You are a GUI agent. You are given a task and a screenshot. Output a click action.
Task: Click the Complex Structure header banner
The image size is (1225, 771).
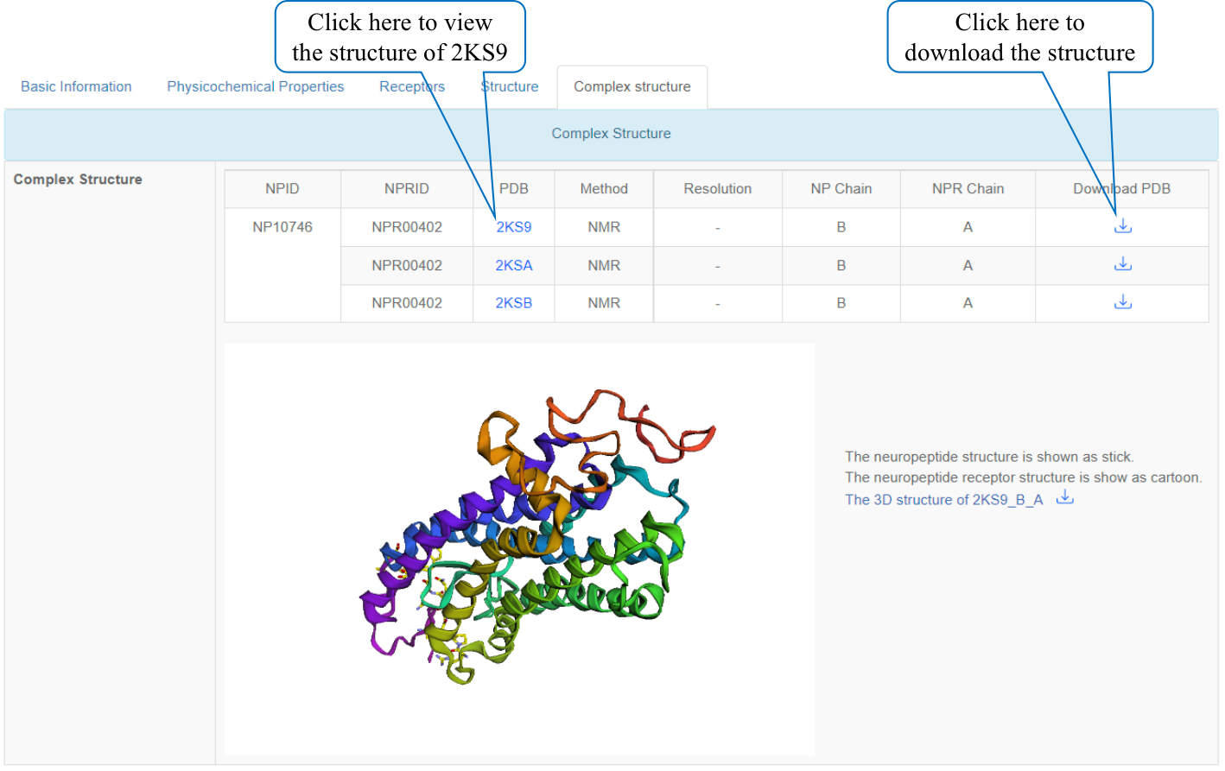(x=611, y=134)
